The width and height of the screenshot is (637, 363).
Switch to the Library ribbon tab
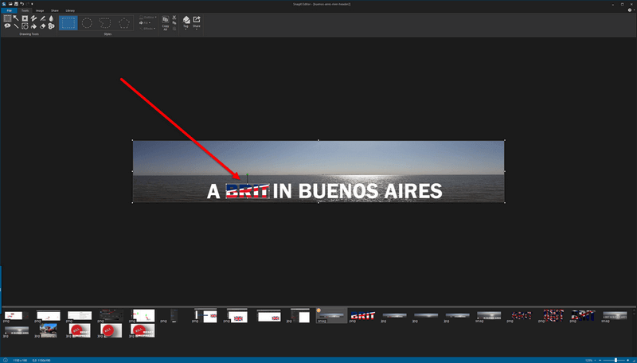(x=70, y=10)
